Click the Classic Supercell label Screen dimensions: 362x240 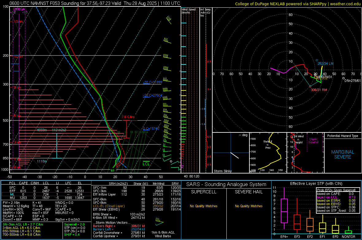[313, 141]
